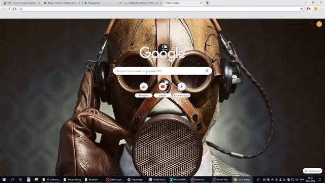Open the Новый текст document taskbar item
Screen dimensions: 325x183
(157, 179)
